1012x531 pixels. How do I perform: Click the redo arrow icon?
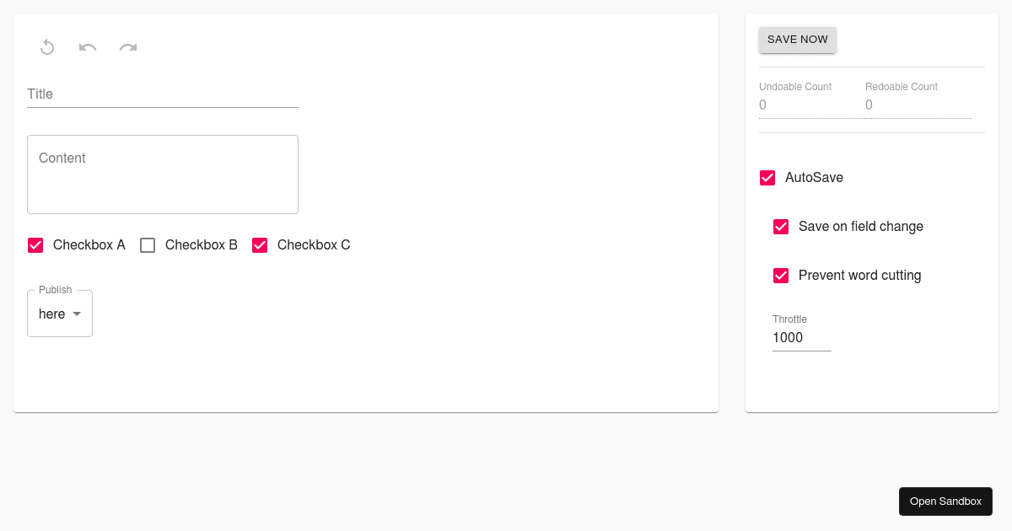click(128, 46)
